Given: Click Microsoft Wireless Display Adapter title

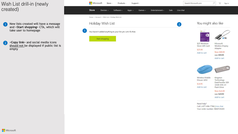Looking at the screenshot, I should tap(221, 46).
